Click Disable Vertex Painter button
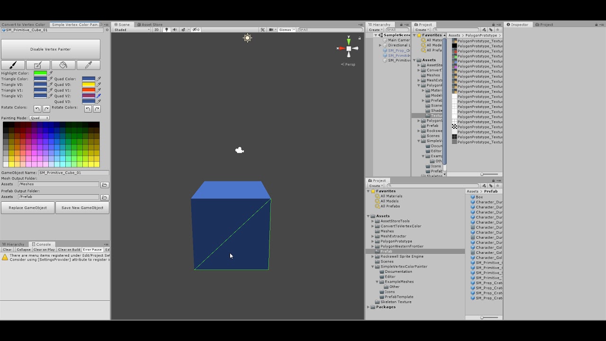606x341 pixels. (51, 49)
